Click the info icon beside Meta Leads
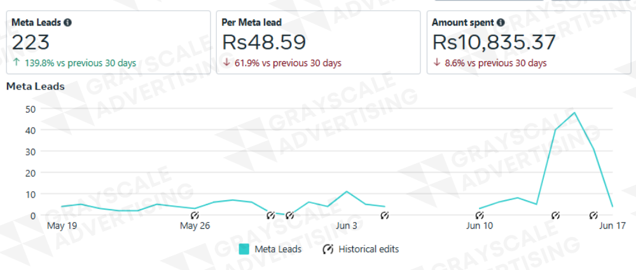This screenshot has width=636, height=270. coord(68,23)
